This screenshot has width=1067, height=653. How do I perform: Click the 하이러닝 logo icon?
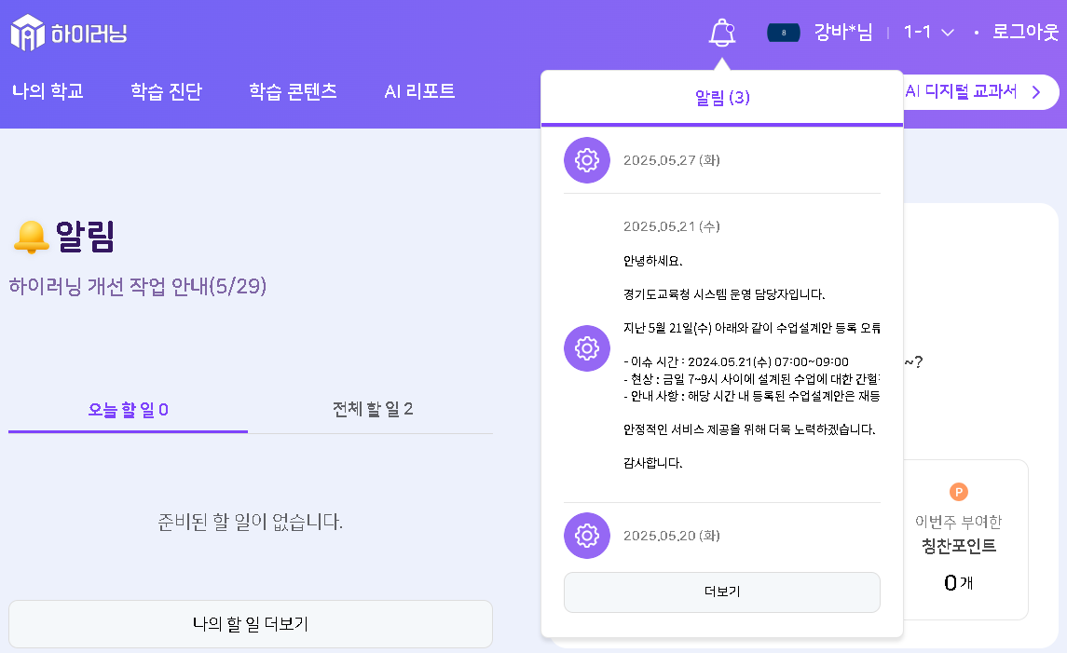coord(28,33)
